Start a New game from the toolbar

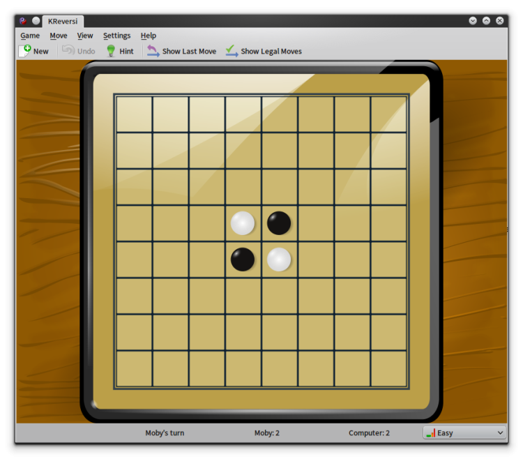tap(33, 51)
